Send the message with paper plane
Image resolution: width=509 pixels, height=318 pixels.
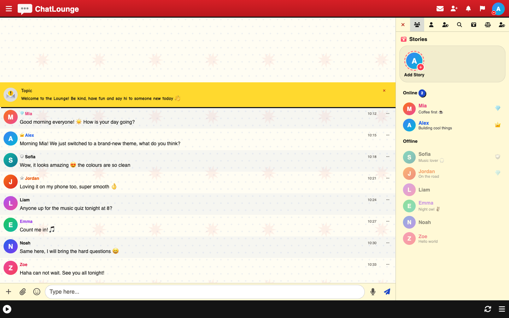[387, 292]
